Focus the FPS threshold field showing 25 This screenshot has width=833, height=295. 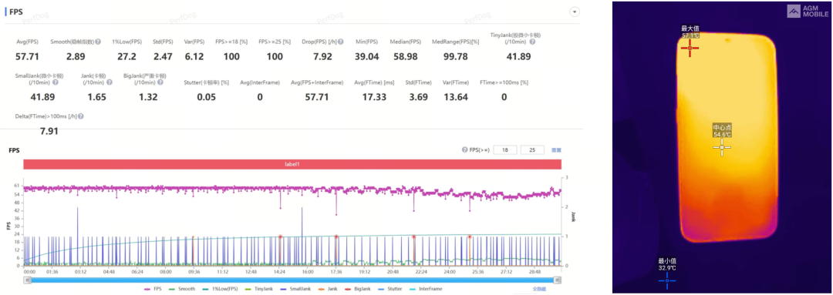[532, 150]
